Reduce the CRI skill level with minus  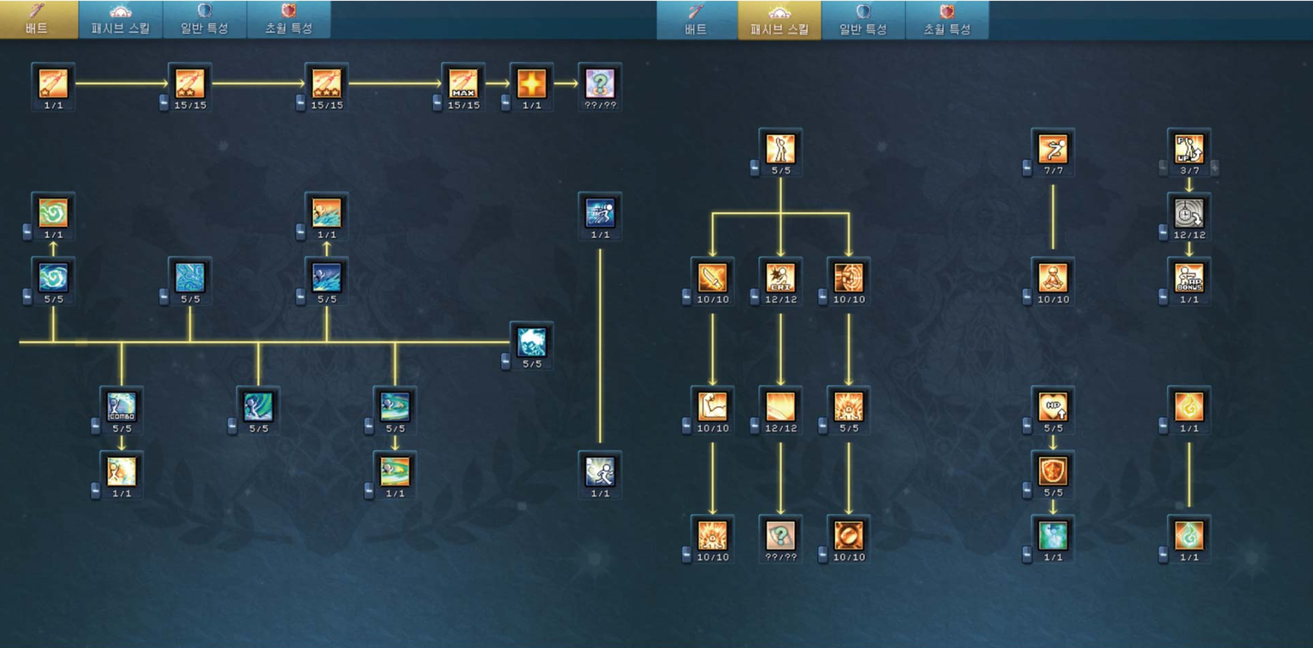point(755,296)
